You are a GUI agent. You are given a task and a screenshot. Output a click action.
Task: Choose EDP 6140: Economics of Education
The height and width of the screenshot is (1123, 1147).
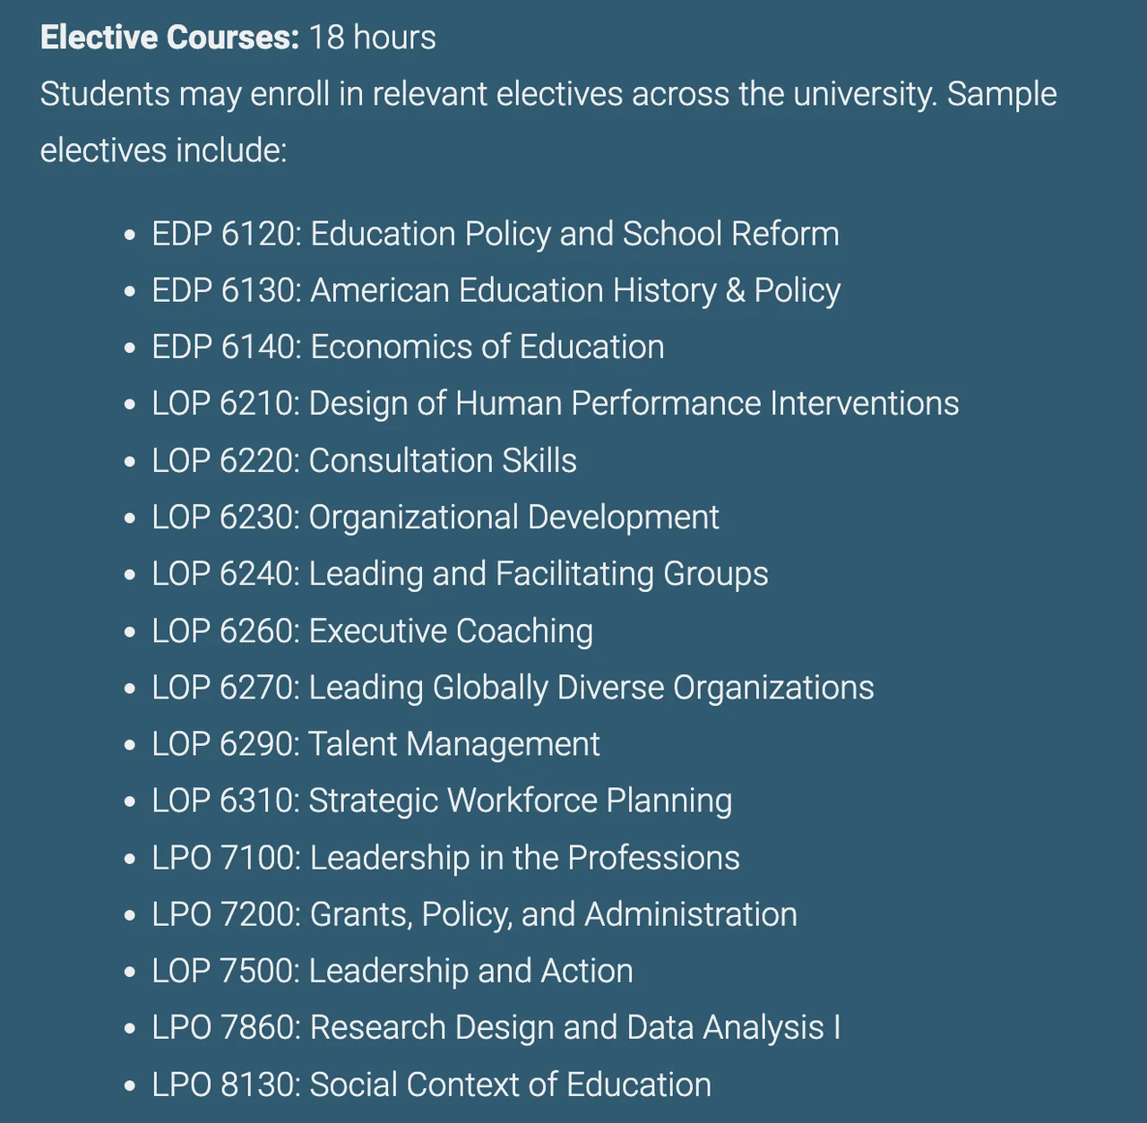point(408,347)
